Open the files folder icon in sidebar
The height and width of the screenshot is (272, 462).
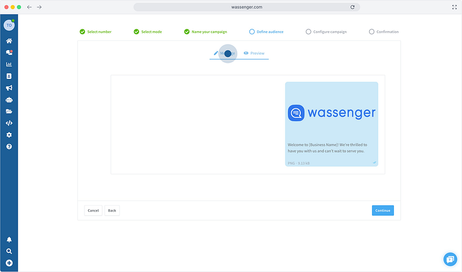(9, 111)
